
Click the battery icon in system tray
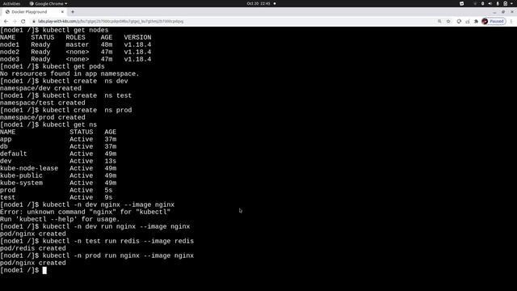(x=505, y=3)
